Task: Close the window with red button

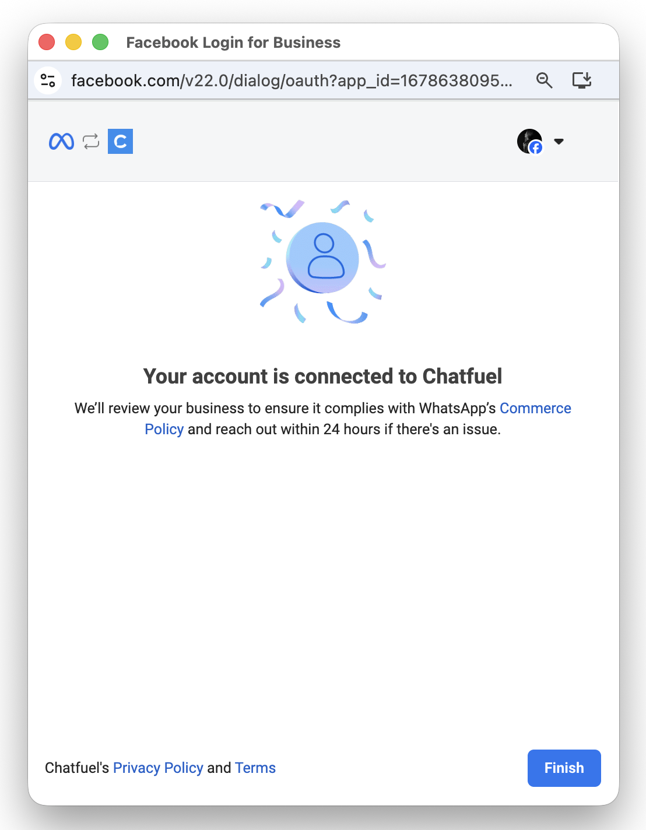Action: pos(47,42)
